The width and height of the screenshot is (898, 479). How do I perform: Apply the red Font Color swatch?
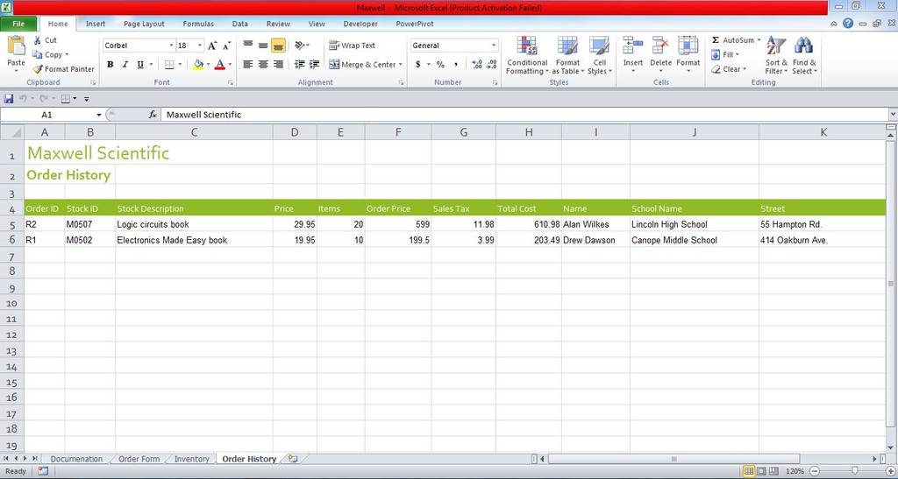point(220,65)
